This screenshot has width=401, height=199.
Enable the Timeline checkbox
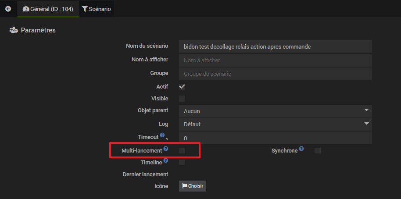[x=182, y=163]
